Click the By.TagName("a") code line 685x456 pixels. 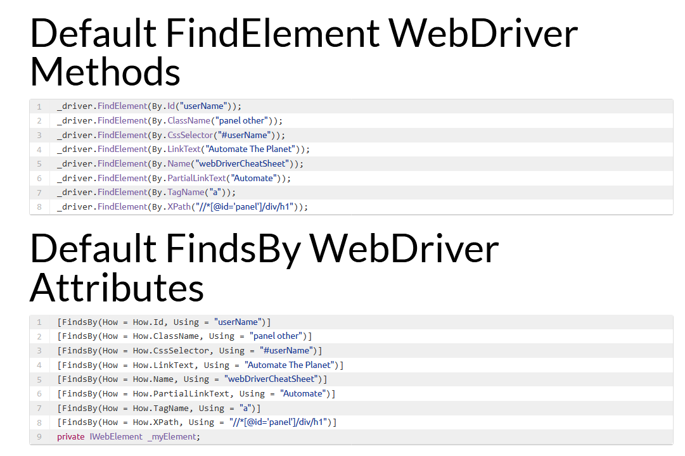click(x=146, y=192)
